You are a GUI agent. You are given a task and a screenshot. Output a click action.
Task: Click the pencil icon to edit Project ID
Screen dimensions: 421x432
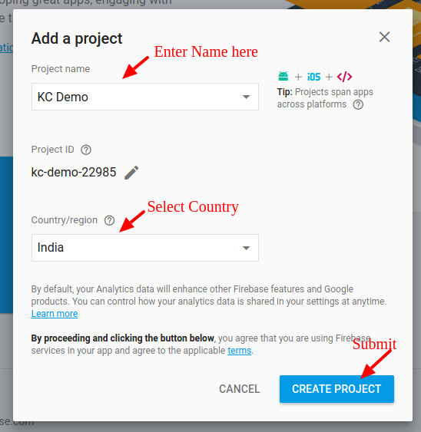click(131, 173)
